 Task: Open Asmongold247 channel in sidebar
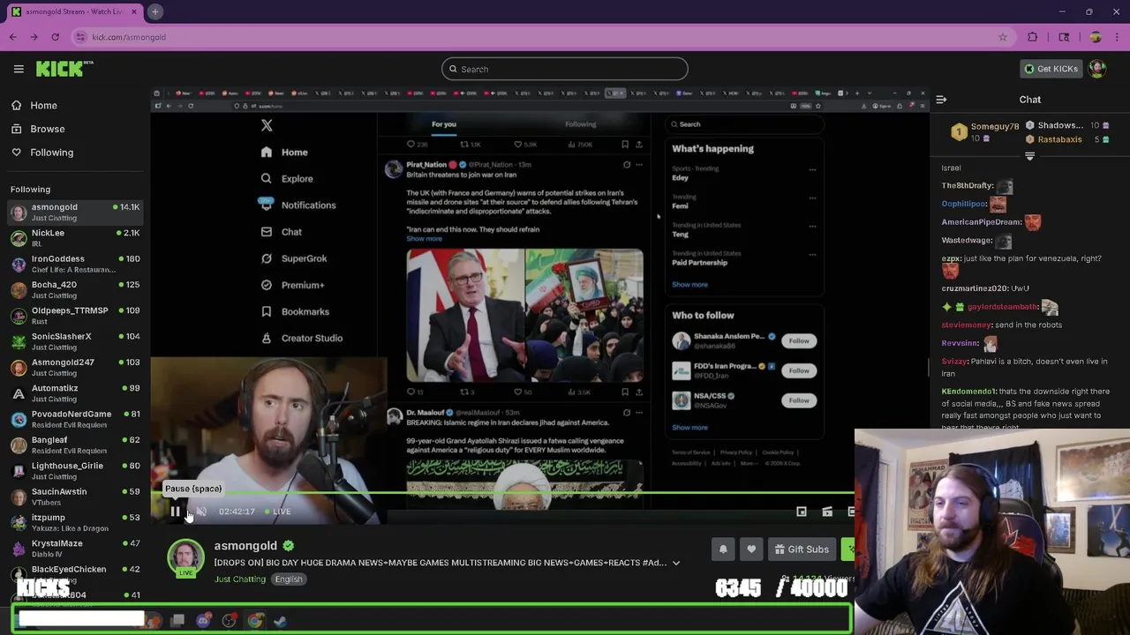point(75,367)
